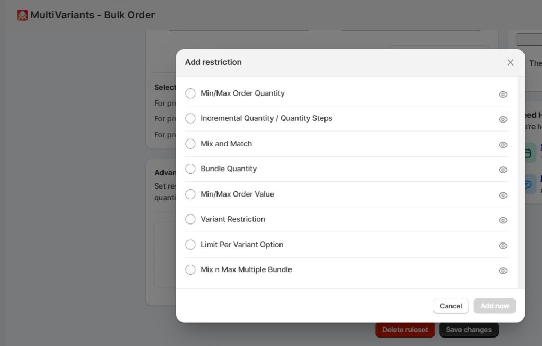
Task: Click the MultiVariants app logo icon
Action: 22,15
